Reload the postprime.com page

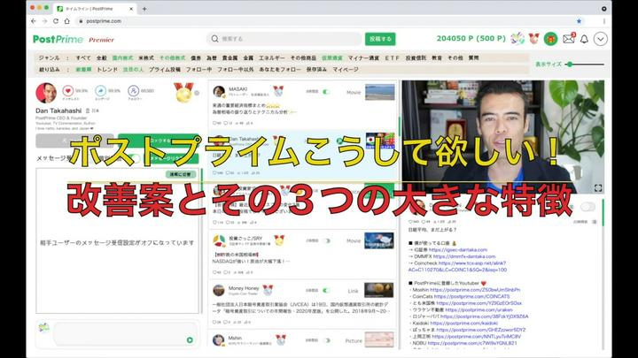click(56, 21)
